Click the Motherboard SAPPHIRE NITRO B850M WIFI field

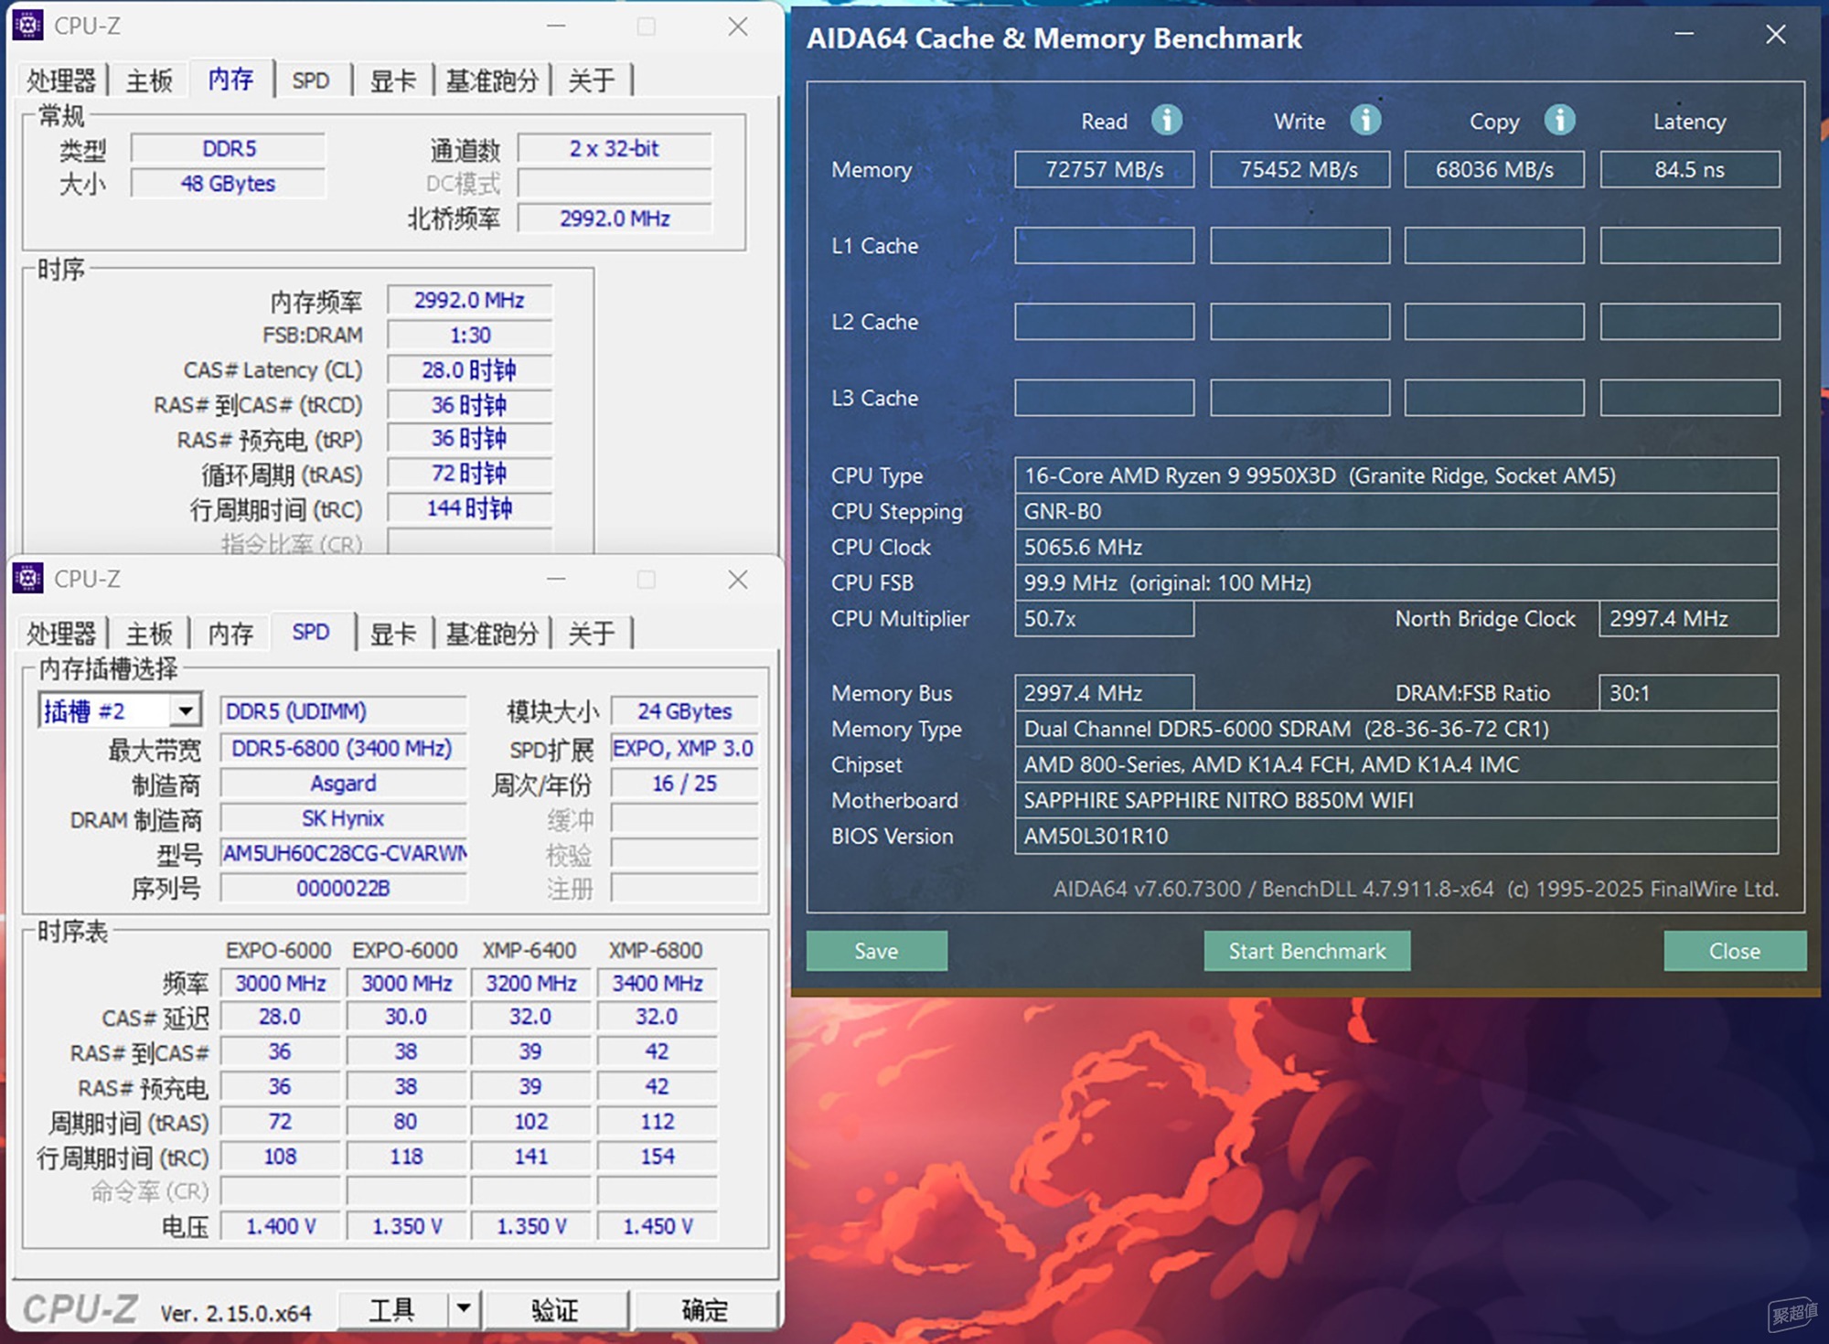[1396, 800]
